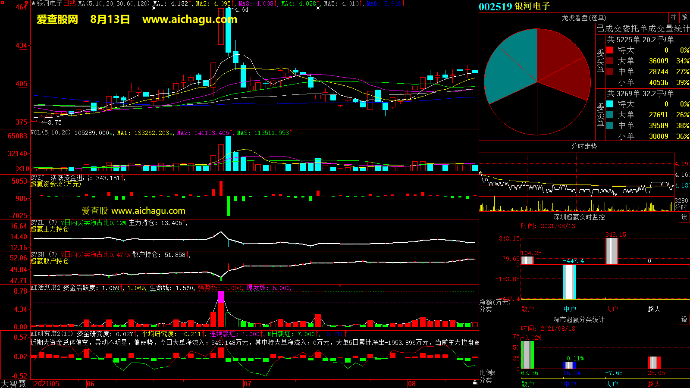Click the lock icon at chart bottom right
The height and width of the screenshot is (388, 690).
tap(475, 382)
